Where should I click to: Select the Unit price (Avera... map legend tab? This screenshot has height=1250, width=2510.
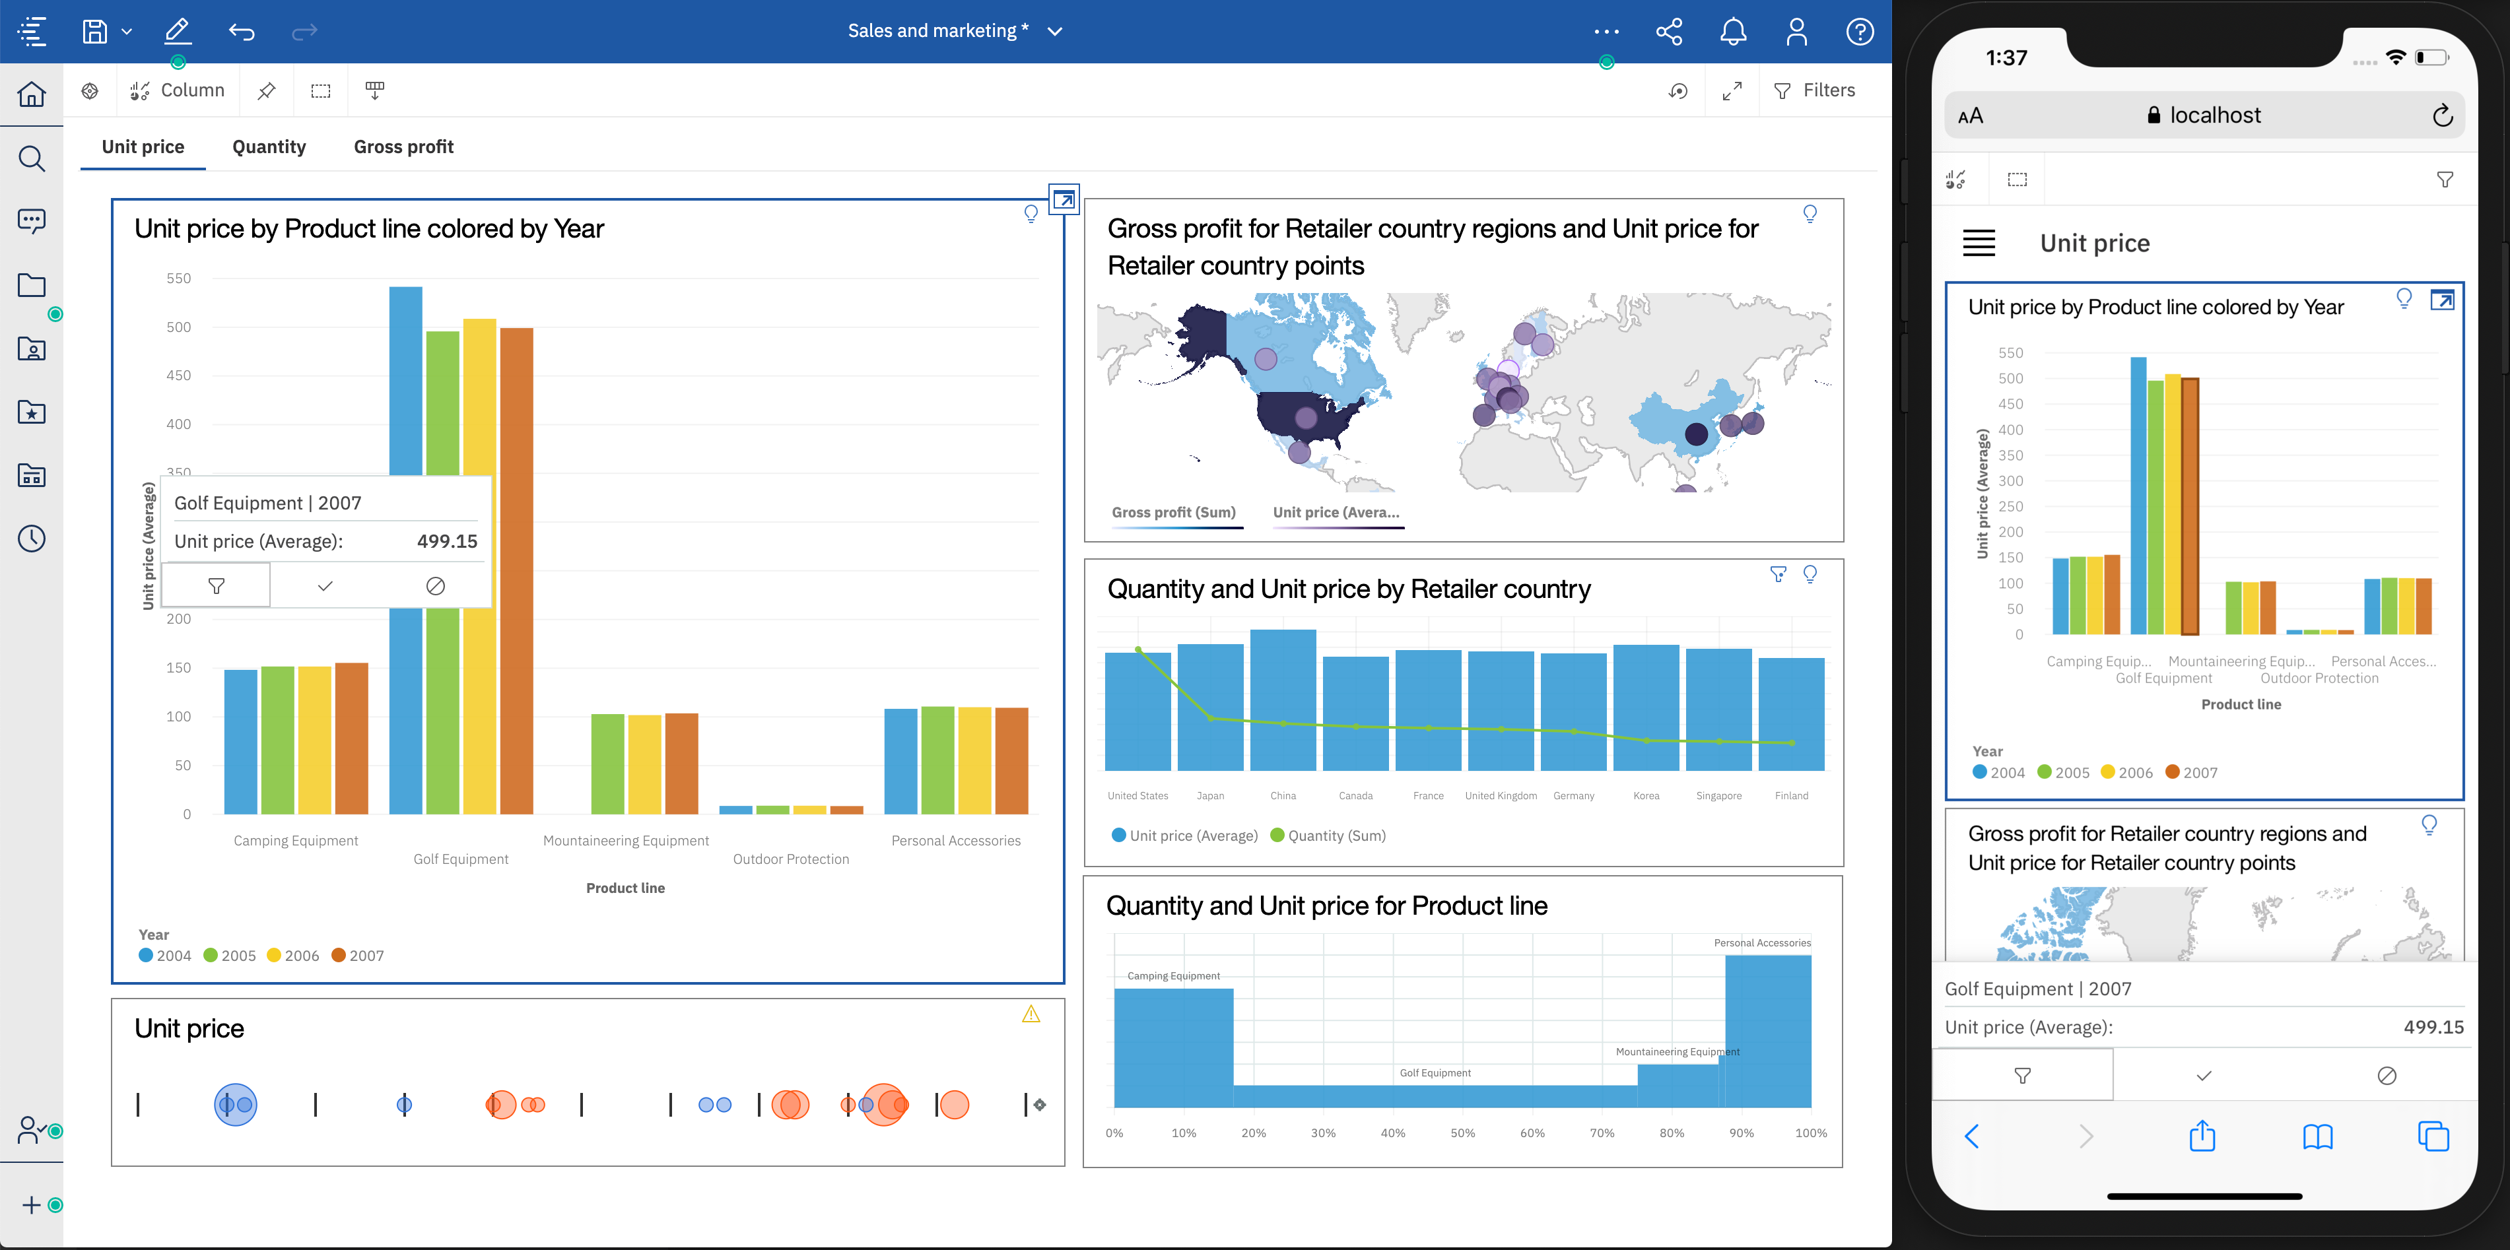tap(1336, 512)
